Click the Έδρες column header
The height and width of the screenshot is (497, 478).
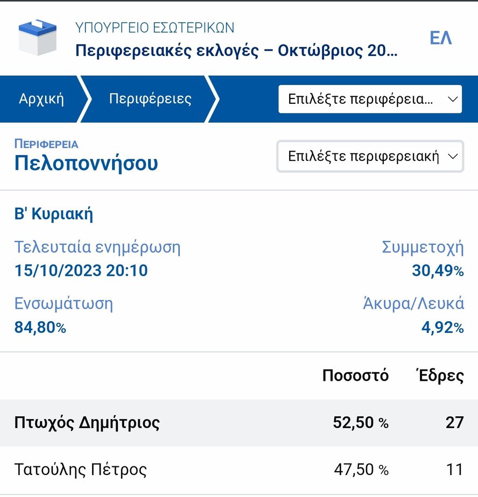point(440,375)
